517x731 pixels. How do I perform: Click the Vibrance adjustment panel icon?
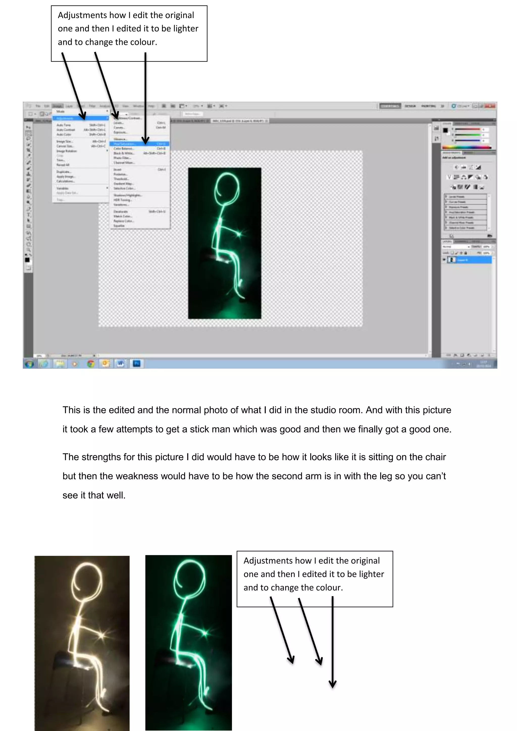449,177
